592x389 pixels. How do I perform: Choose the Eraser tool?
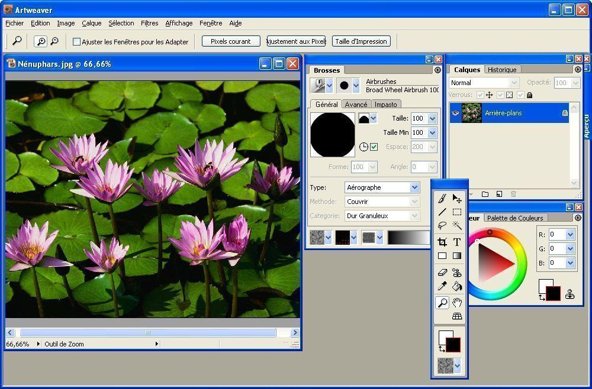pos(442,272)
